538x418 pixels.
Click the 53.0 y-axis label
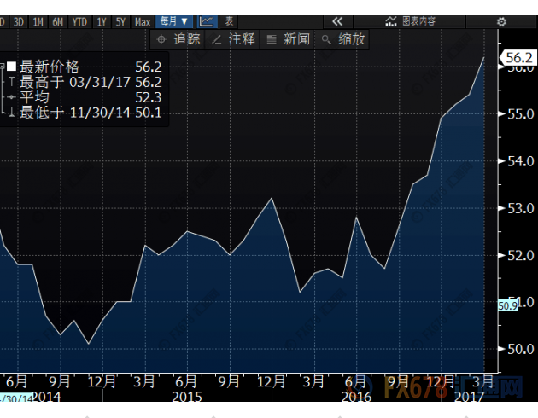click(x=521, y=208)
